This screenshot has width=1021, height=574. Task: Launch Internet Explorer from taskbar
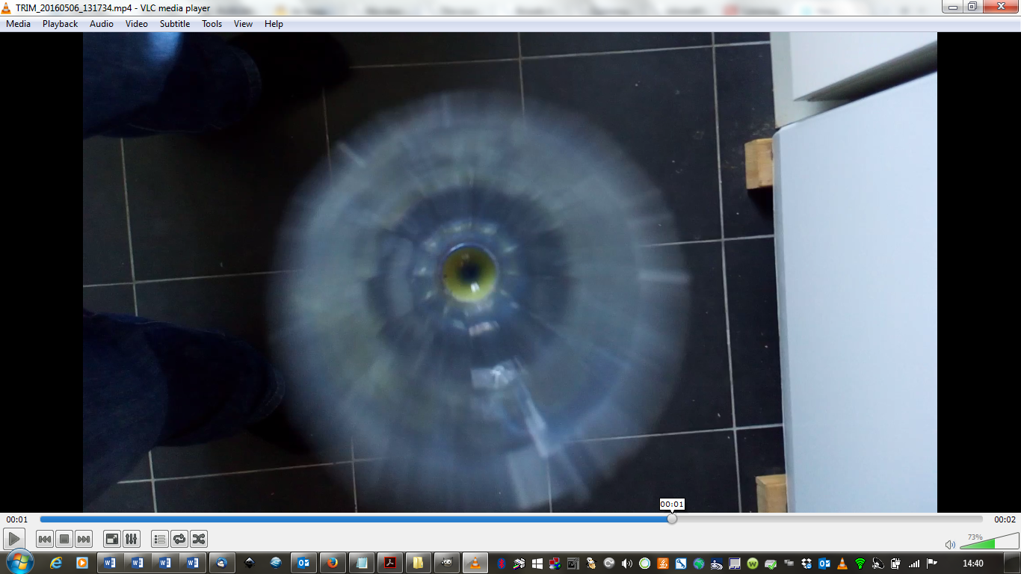tap(56, 563)
